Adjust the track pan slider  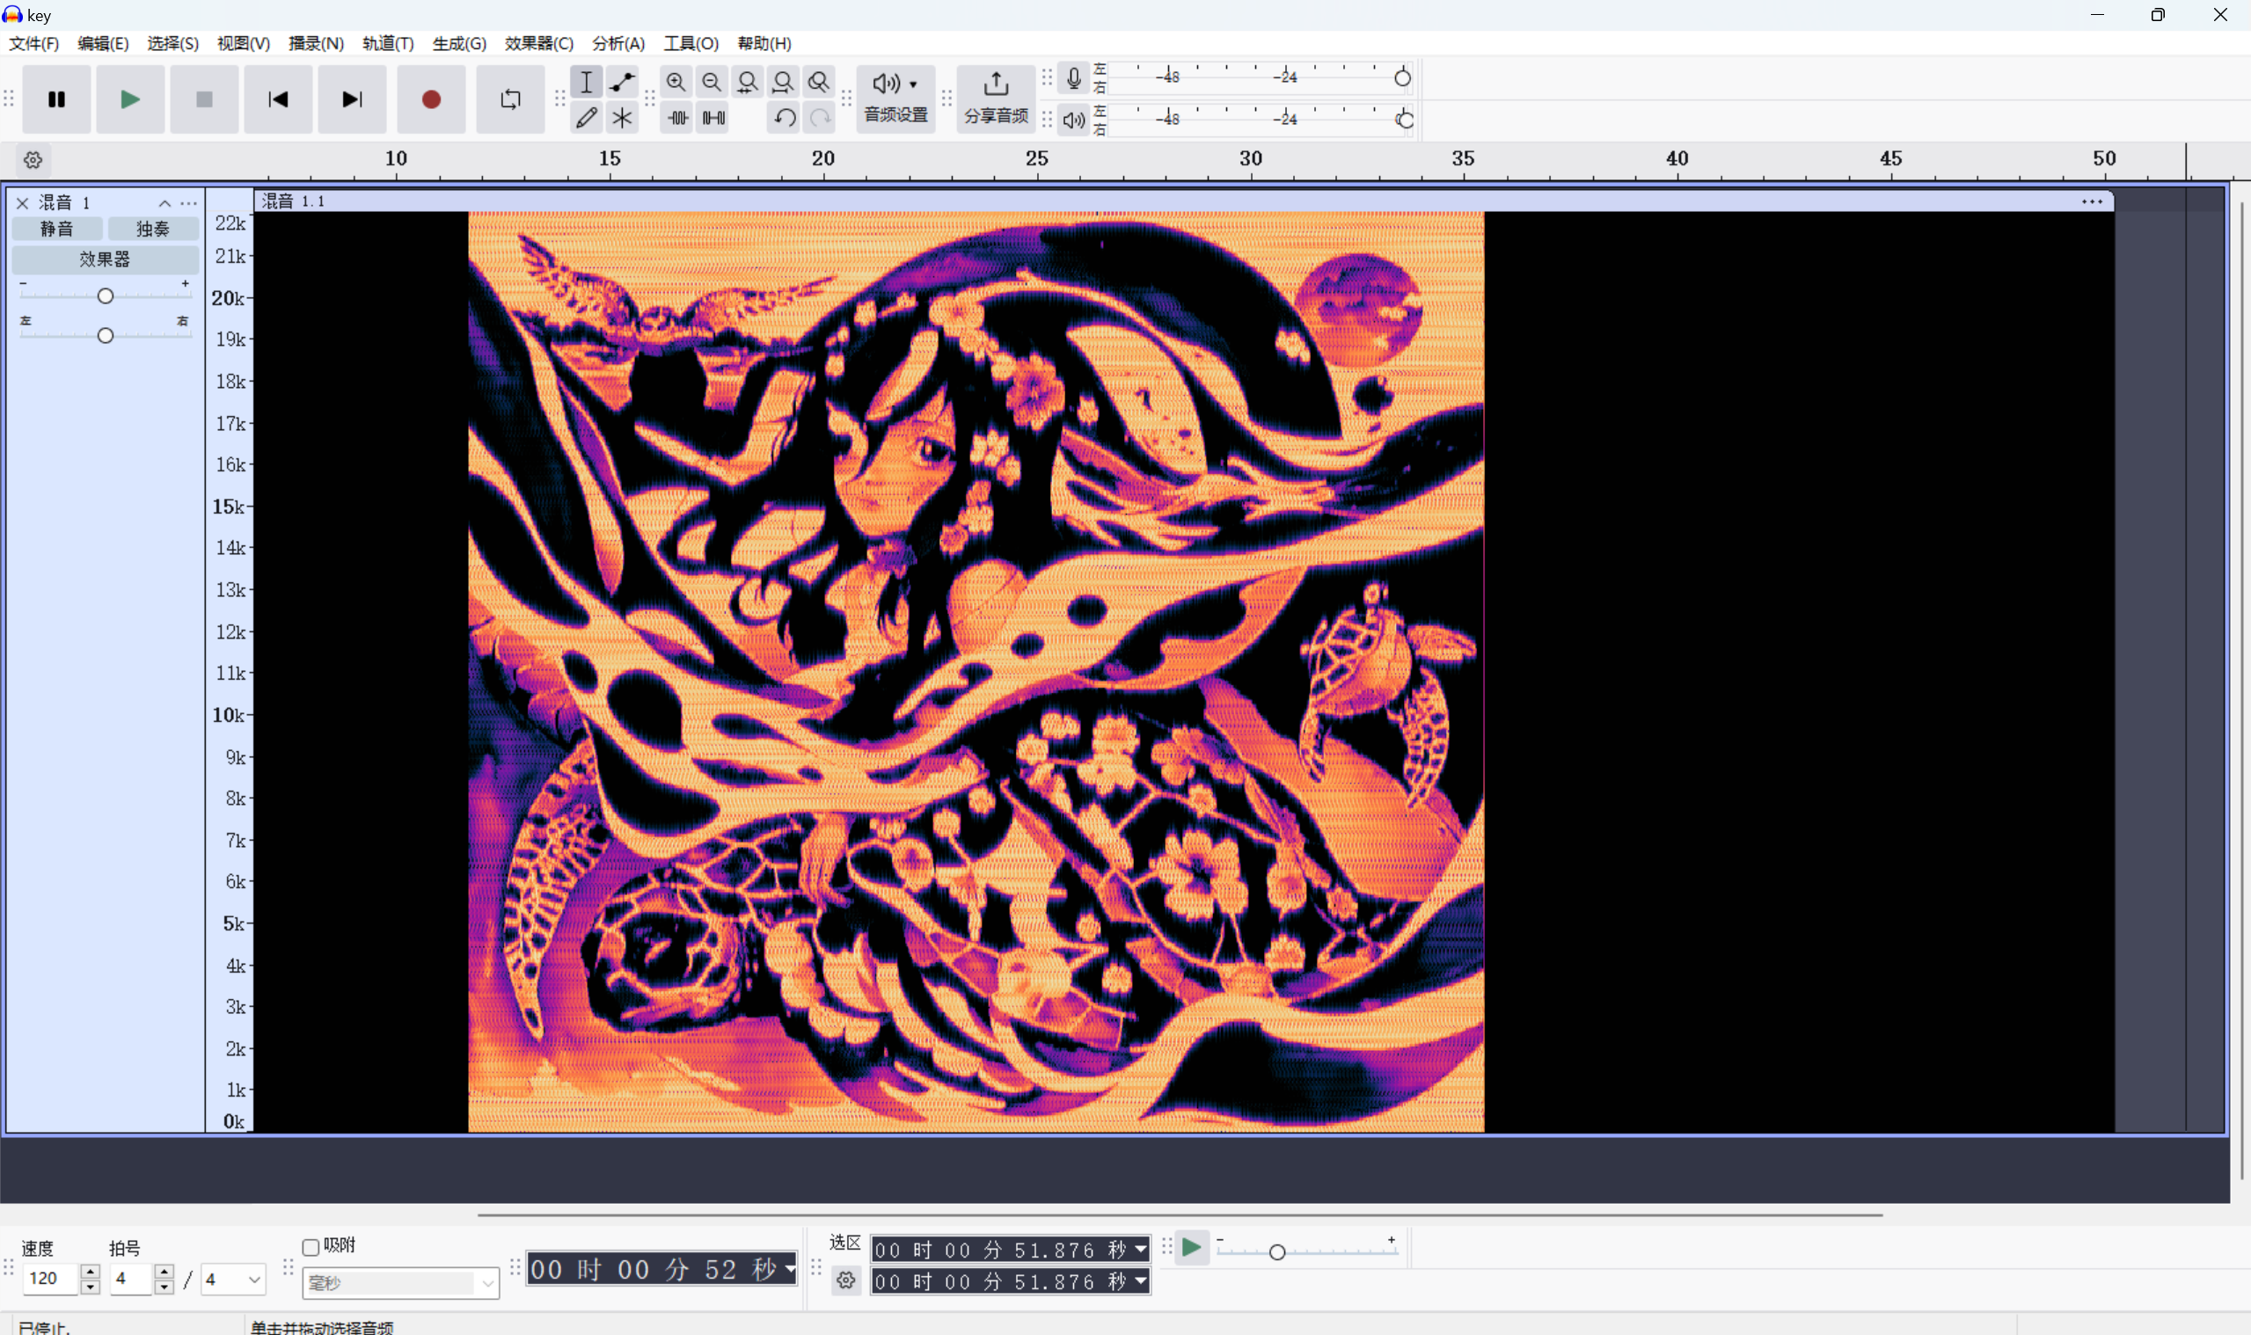point(106,336)
